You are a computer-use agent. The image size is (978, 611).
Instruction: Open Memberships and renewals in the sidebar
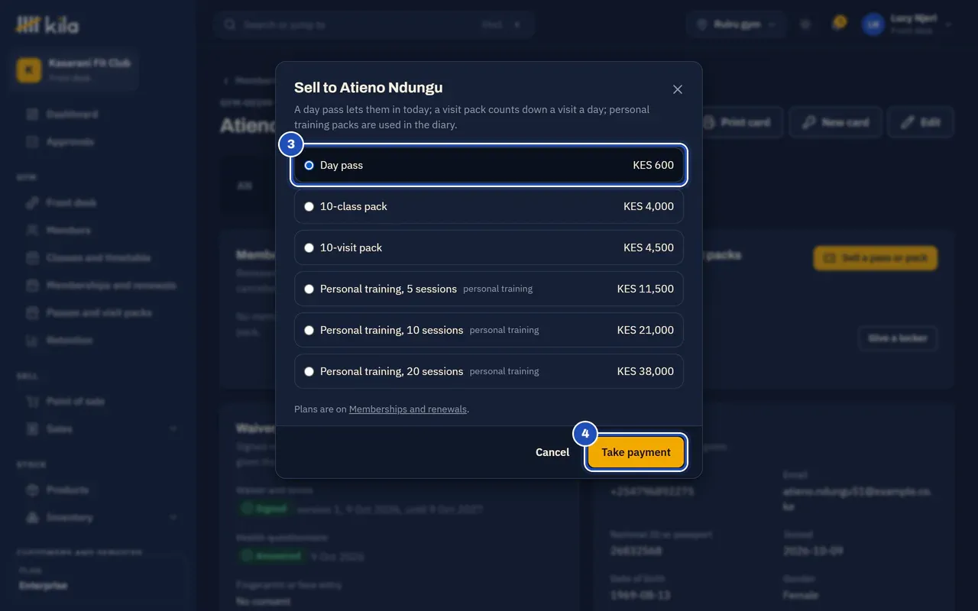coord(99,286)
